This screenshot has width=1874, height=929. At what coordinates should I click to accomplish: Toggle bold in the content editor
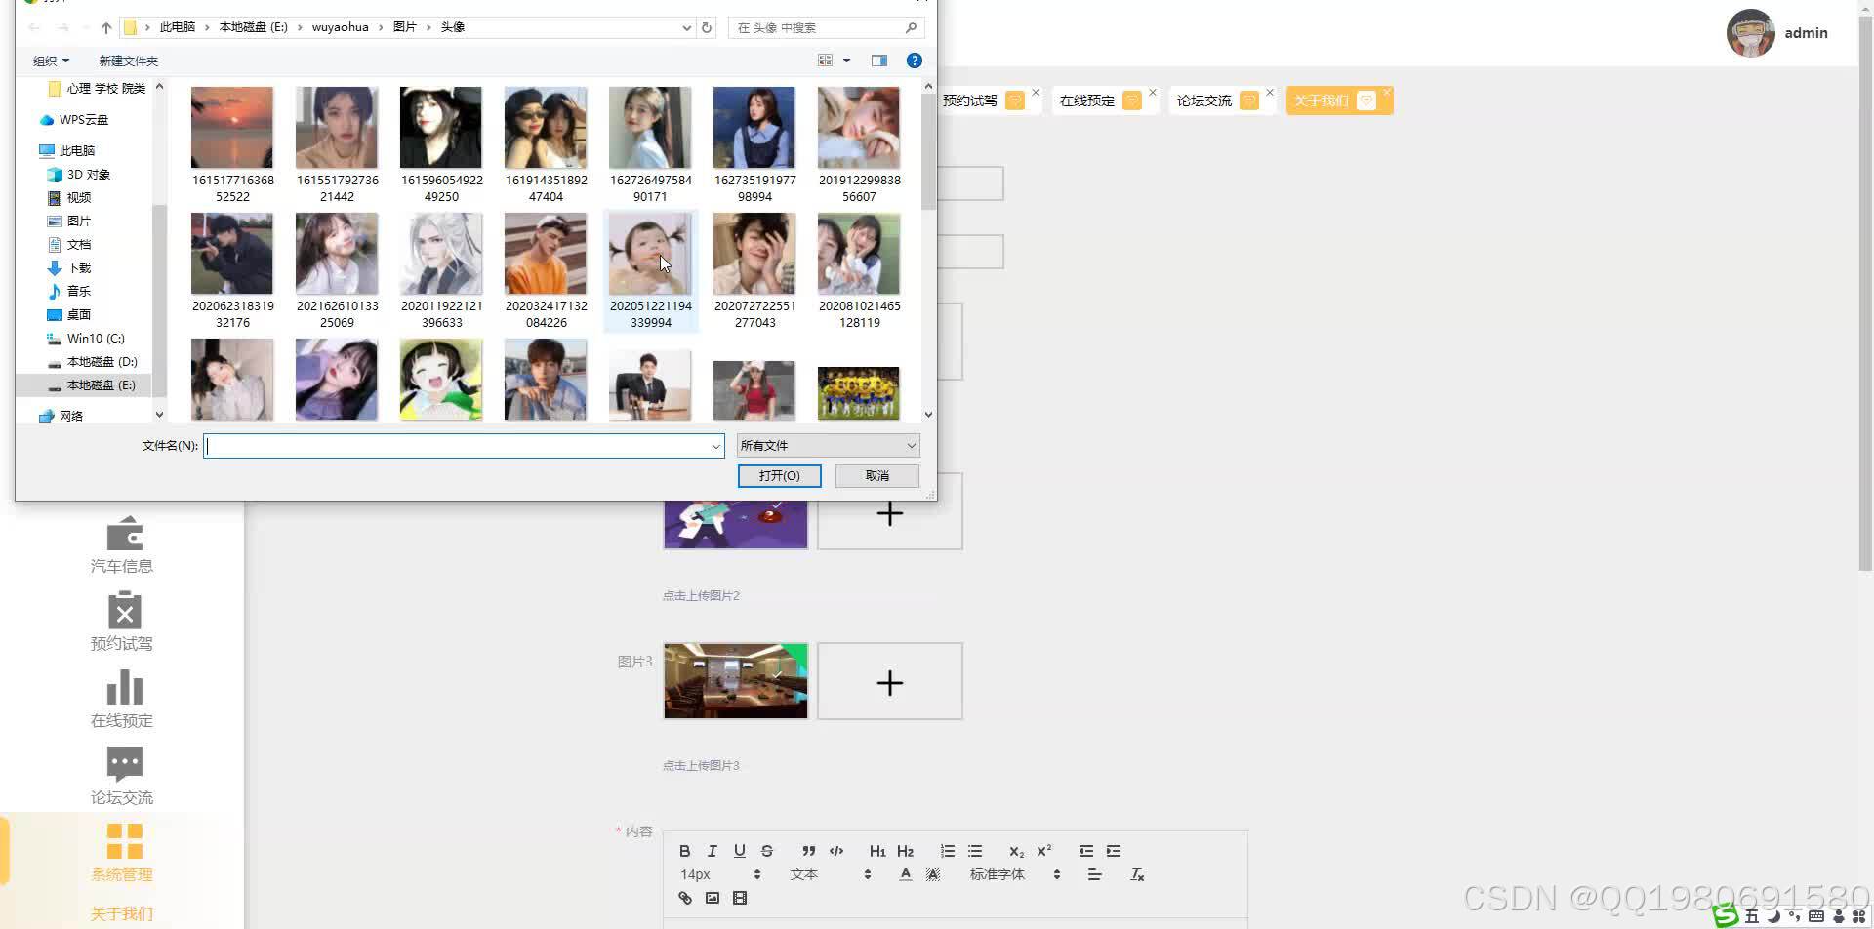pyautogui.click(x=684, y=851)
